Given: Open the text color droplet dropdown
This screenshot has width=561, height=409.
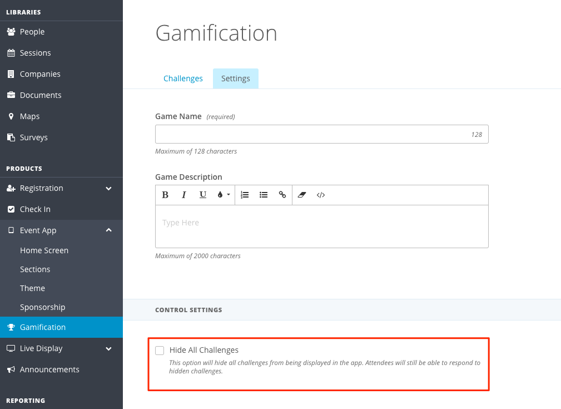Looking at the screenshot, I should (224, 195).
